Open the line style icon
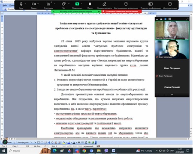The image size is (193, 154). click(79, 142)
